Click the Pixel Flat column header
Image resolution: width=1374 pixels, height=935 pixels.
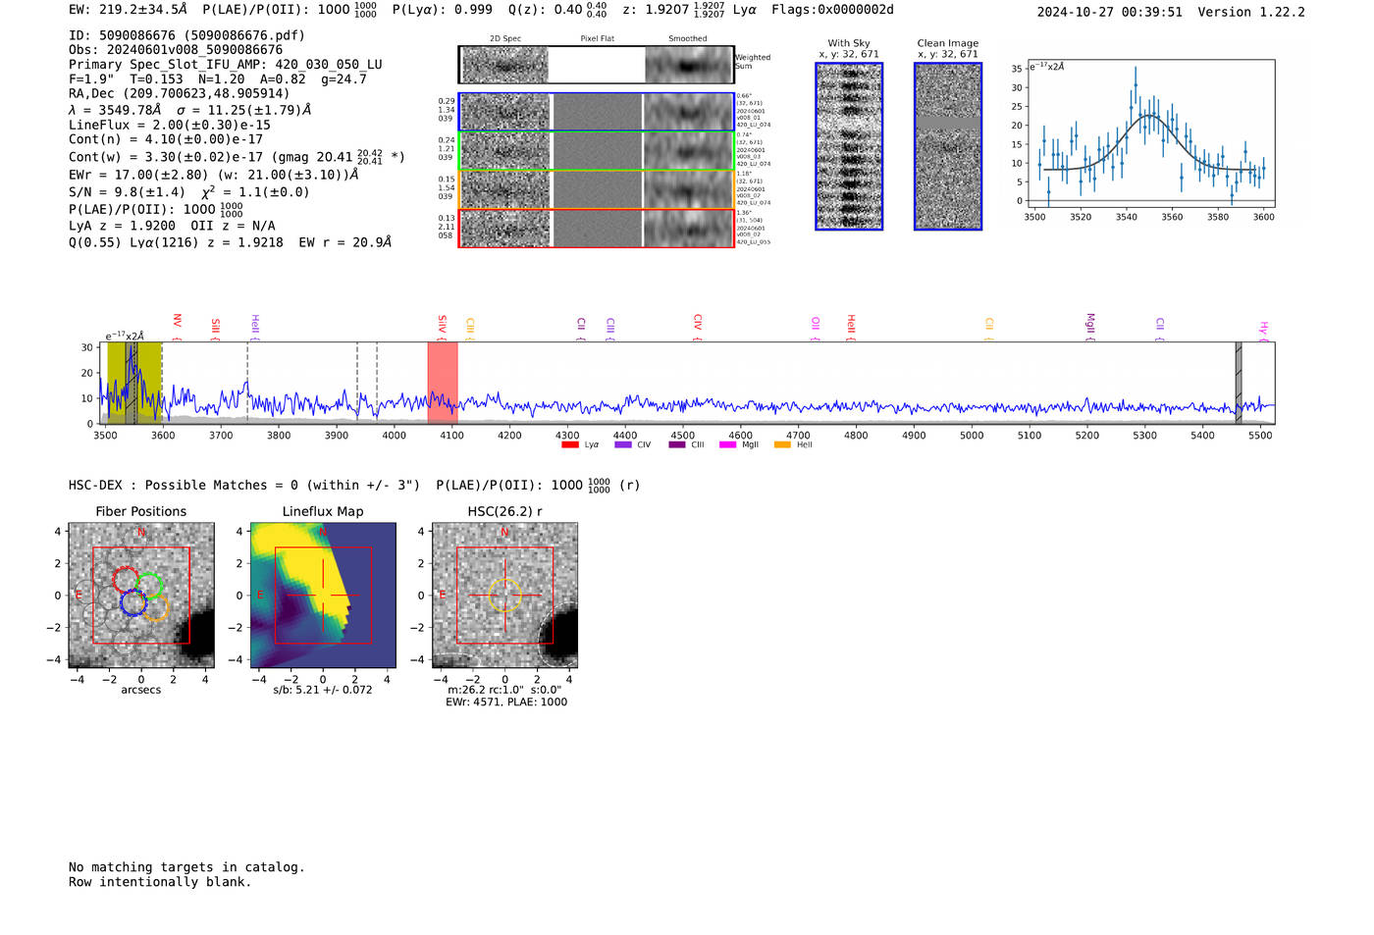point(598,39)
